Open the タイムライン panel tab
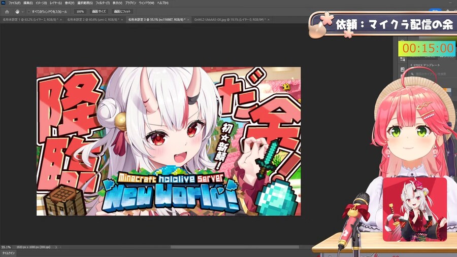The image size is (457, 257). click(9, 253)
